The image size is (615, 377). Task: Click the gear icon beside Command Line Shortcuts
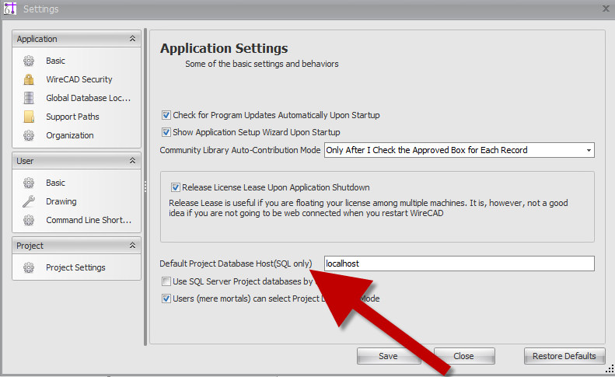pos(29,220)
